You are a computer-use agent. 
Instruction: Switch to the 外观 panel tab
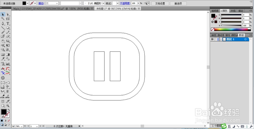pos(233,11)
